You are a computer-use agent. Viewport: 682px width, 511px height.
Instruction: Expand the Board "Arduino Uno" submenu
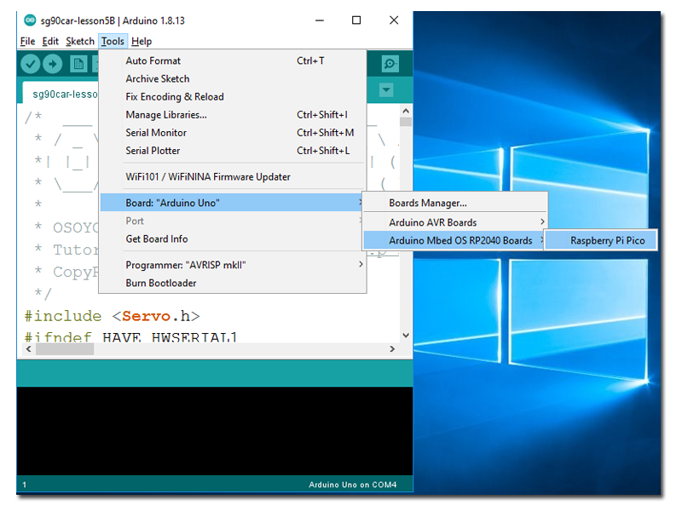click(x=232, y=203)
